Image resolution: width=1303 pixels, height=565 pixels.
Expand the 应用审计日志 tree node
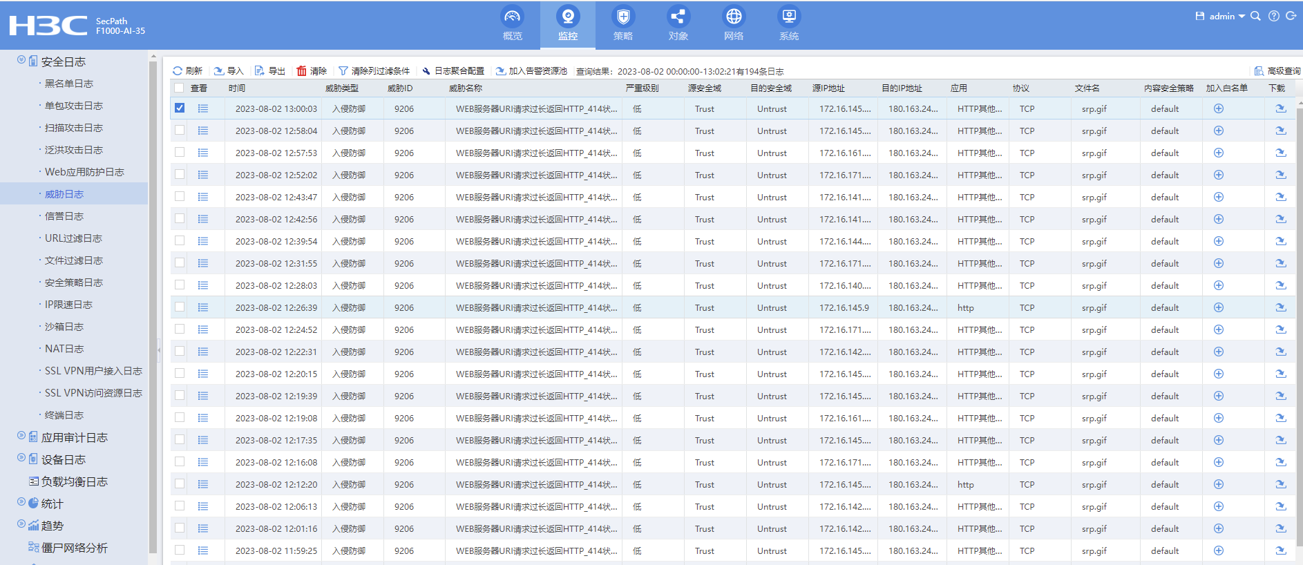(x=21, y=436)
